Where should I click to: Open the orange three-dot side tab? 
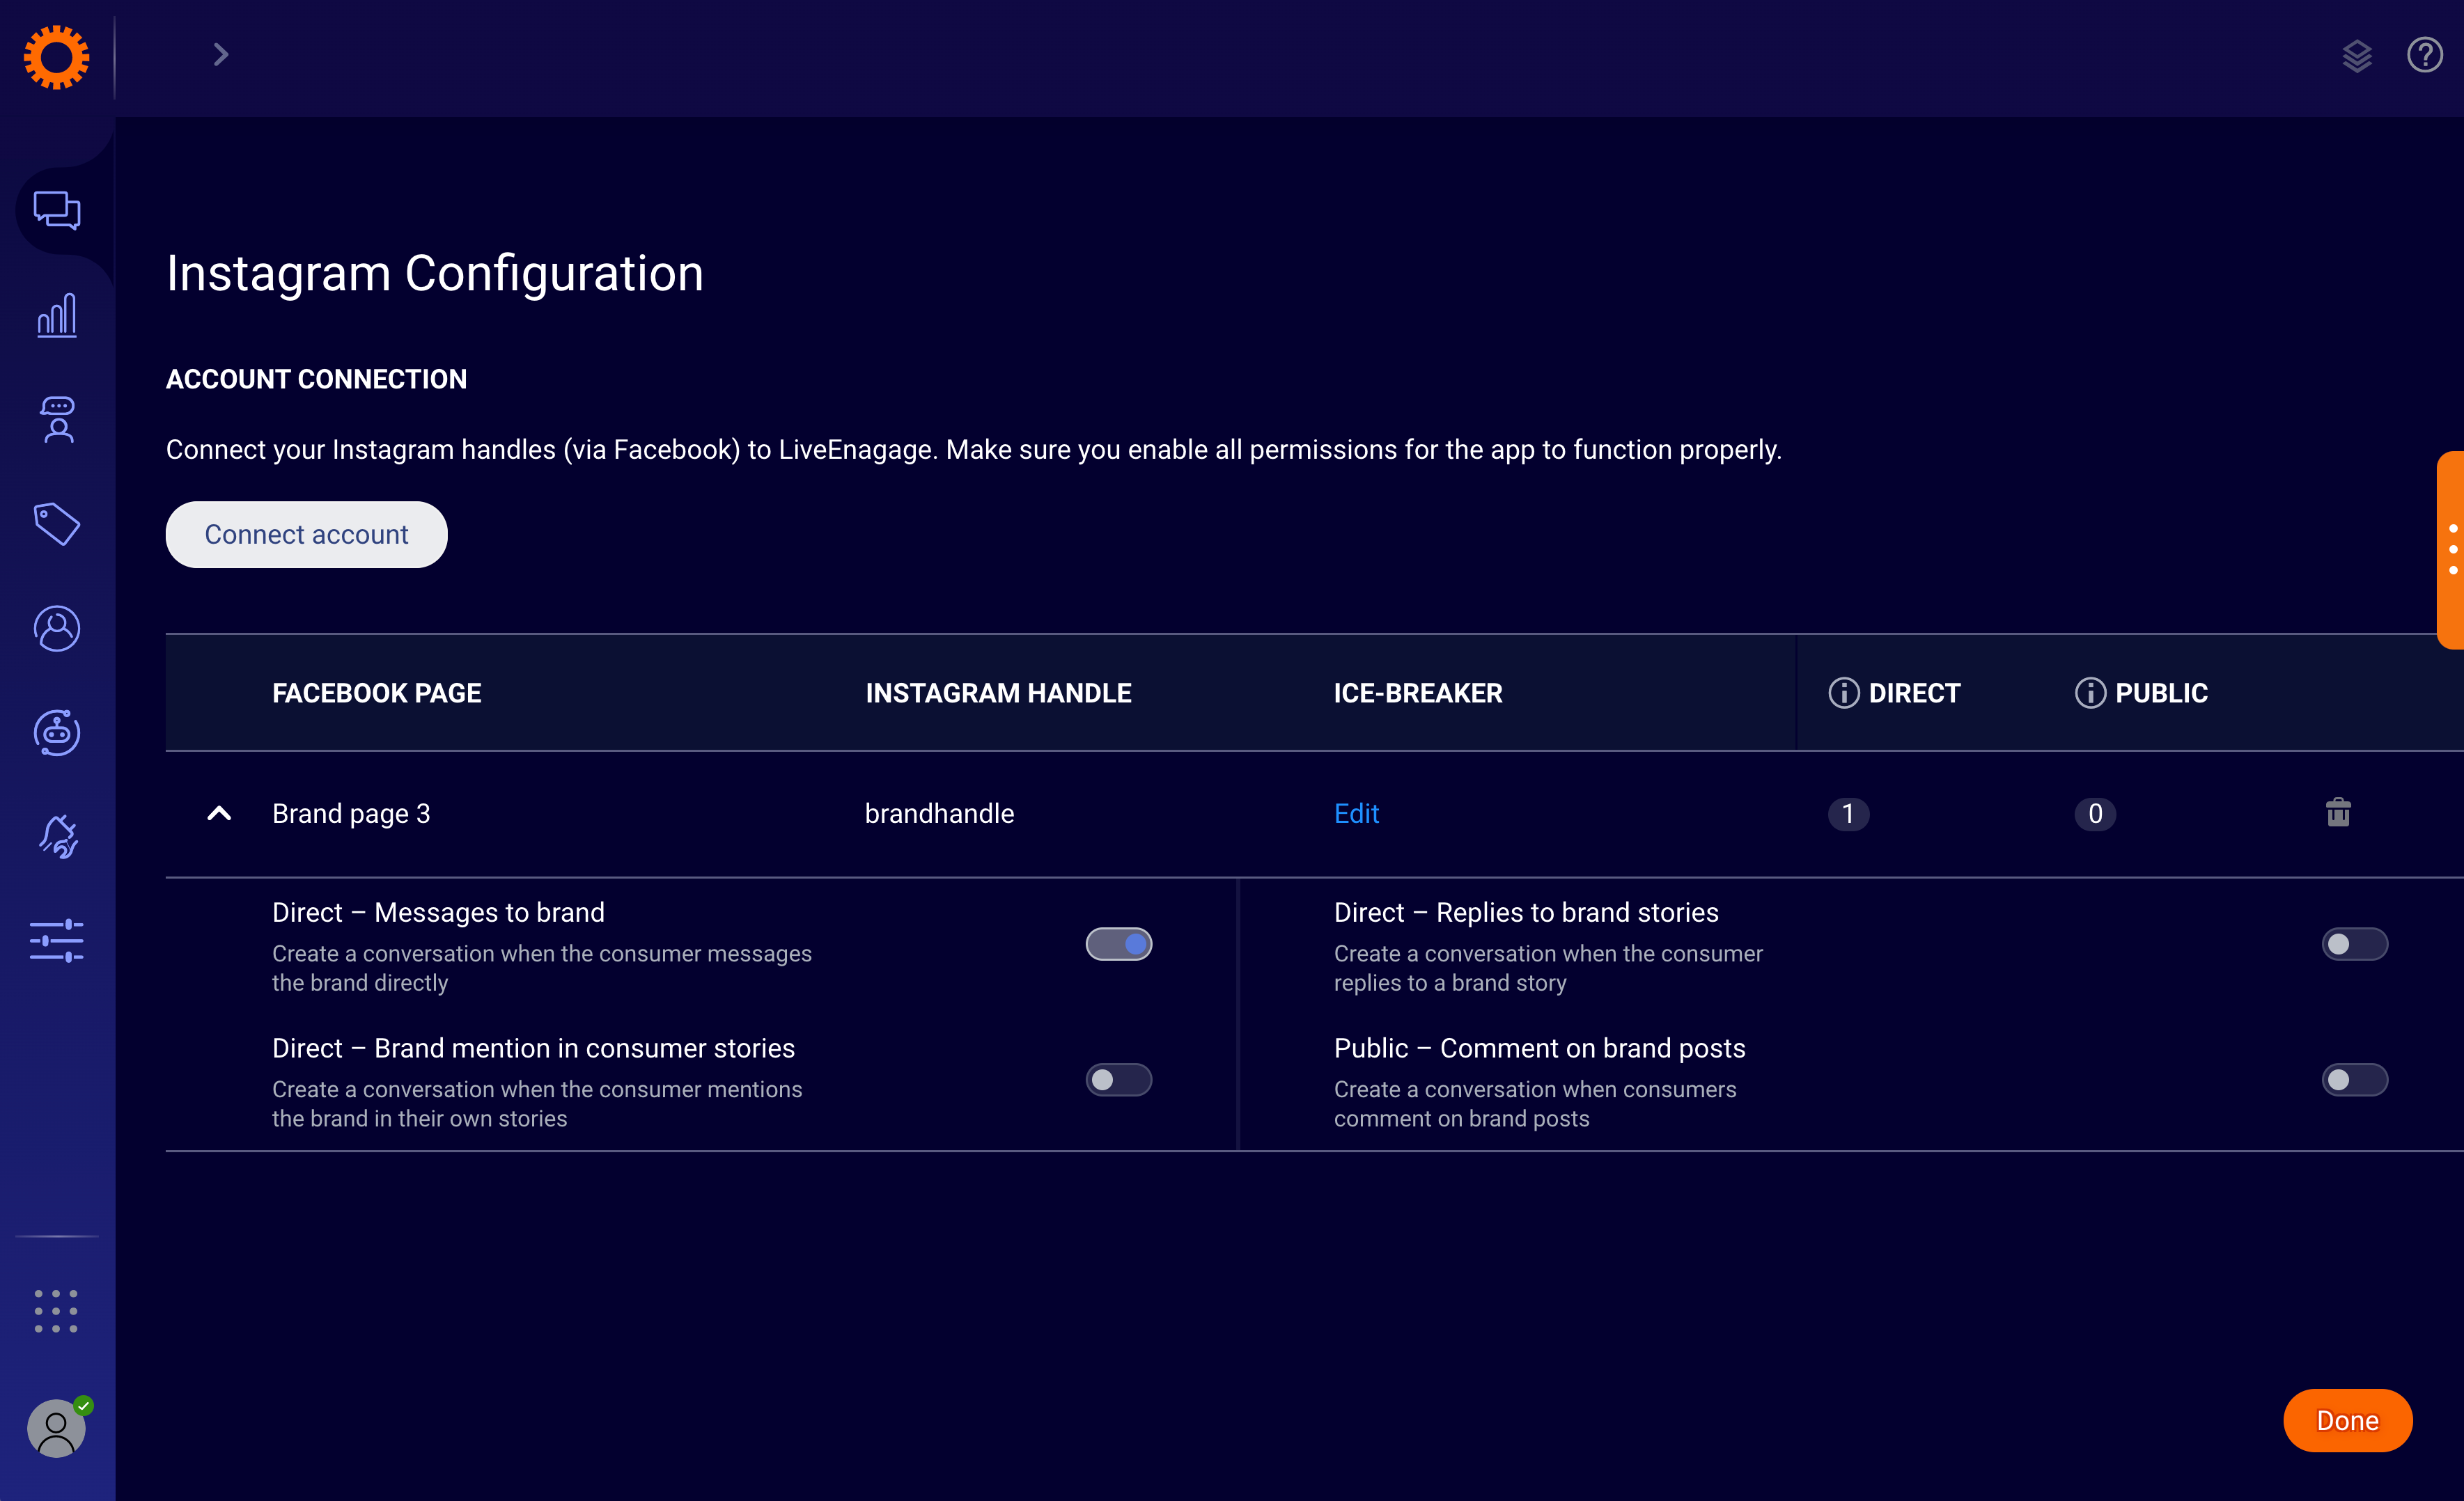pyautogui.click(x=2451, y=549)
